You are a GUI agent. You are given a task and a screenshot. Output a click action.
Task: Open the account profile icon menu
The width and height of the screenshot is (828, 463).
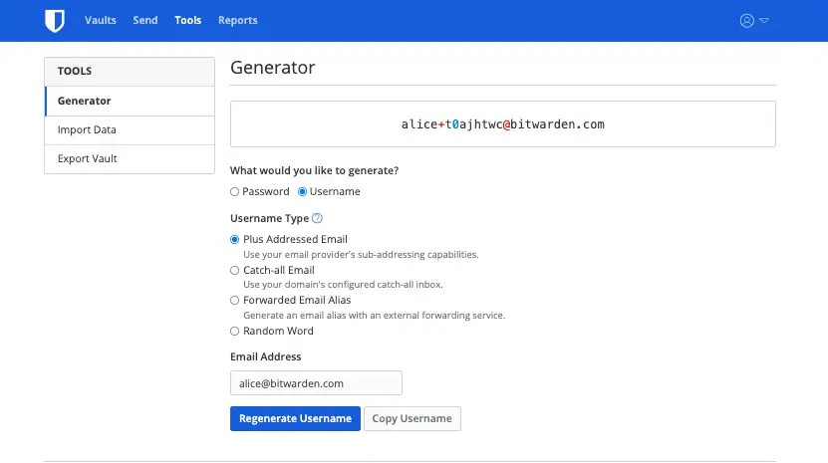click(x=746, y=21)
